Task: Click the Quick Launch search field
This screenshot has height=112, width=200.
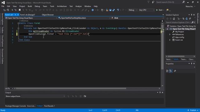Action: pos(169,2)
